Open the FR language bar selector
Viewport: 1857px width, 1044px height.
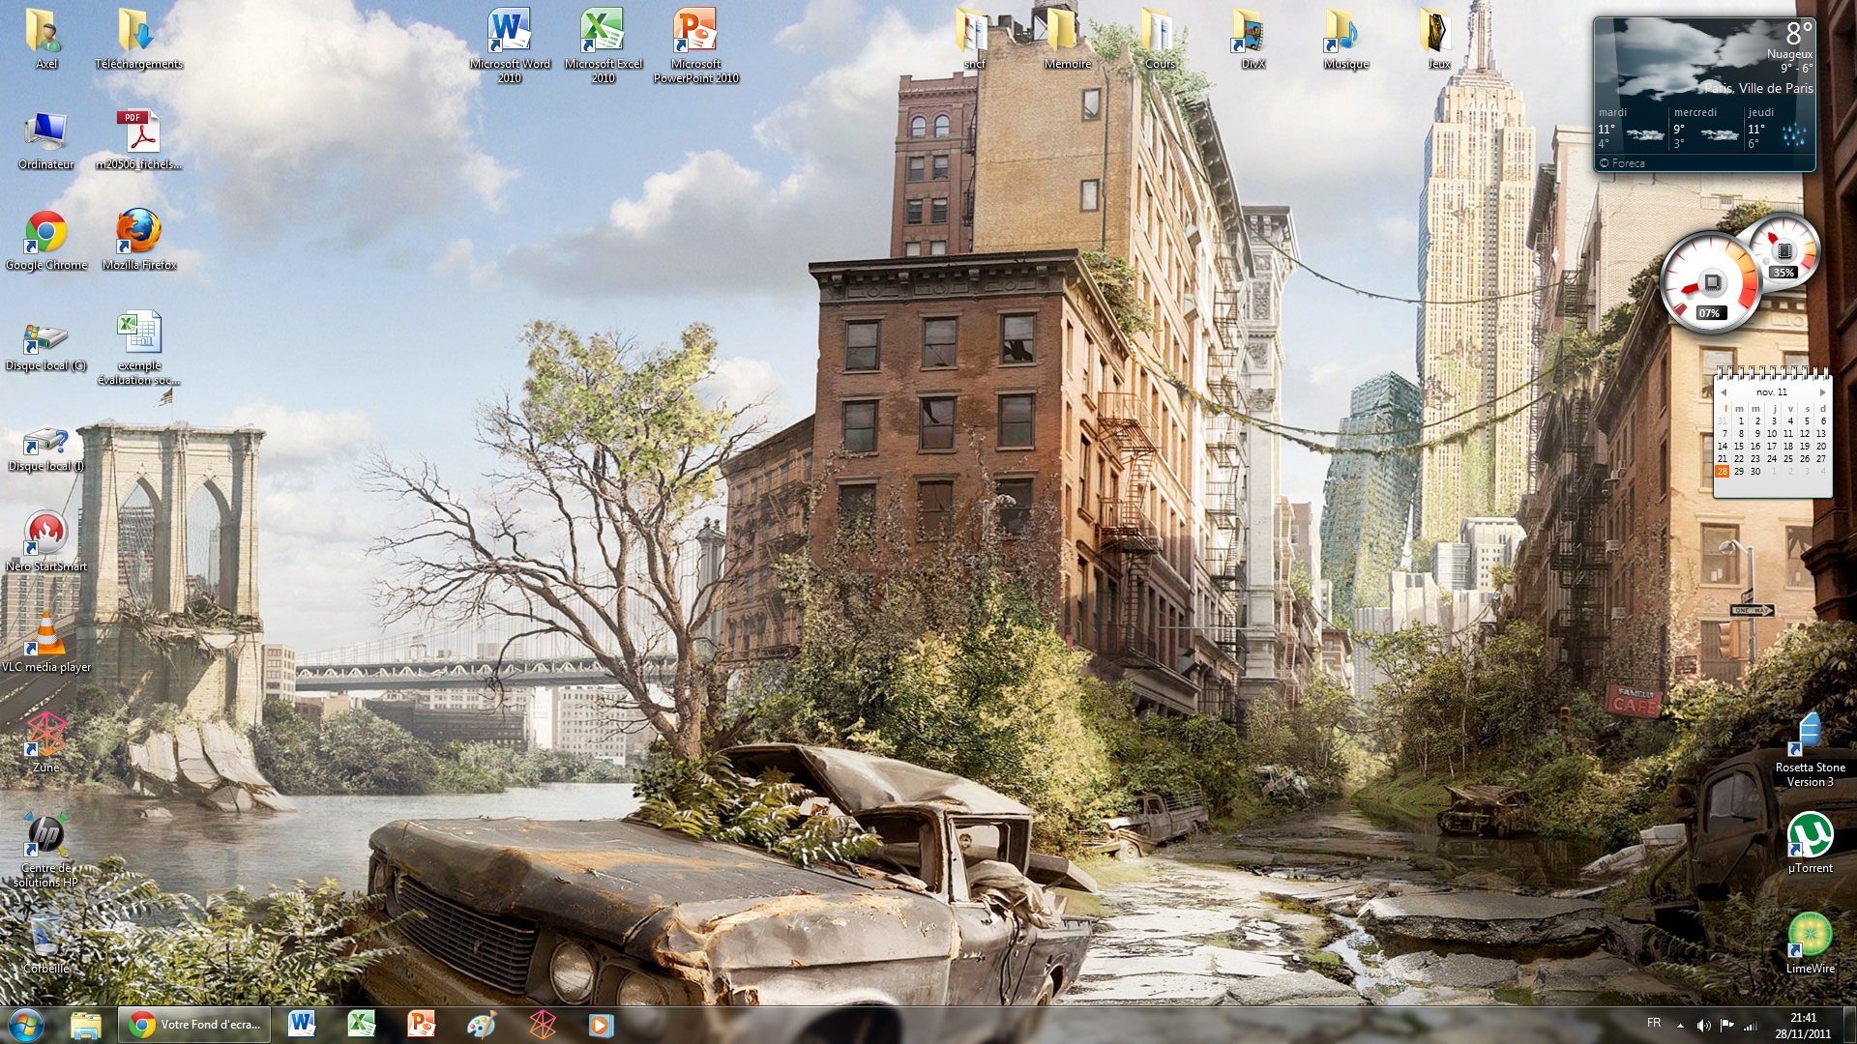[1653, 1024]
